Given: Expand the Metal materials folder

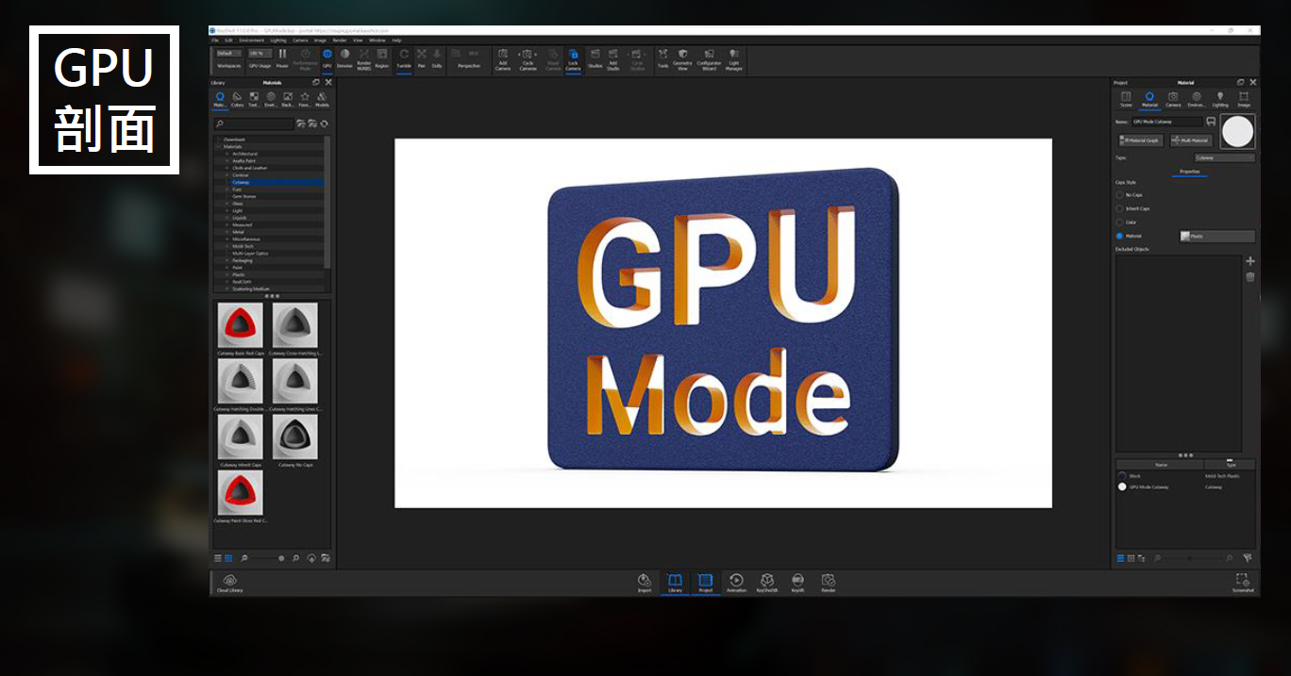Looking at the screenshot, I should pyautogui.click(x=226, y=232).
